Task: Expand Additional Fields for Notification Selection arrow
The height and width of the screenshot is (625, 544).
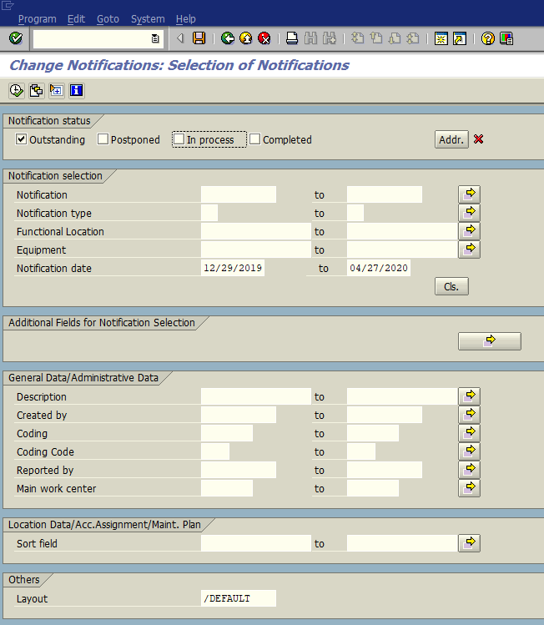Action: pyautogui.click(x=489, y=340)
